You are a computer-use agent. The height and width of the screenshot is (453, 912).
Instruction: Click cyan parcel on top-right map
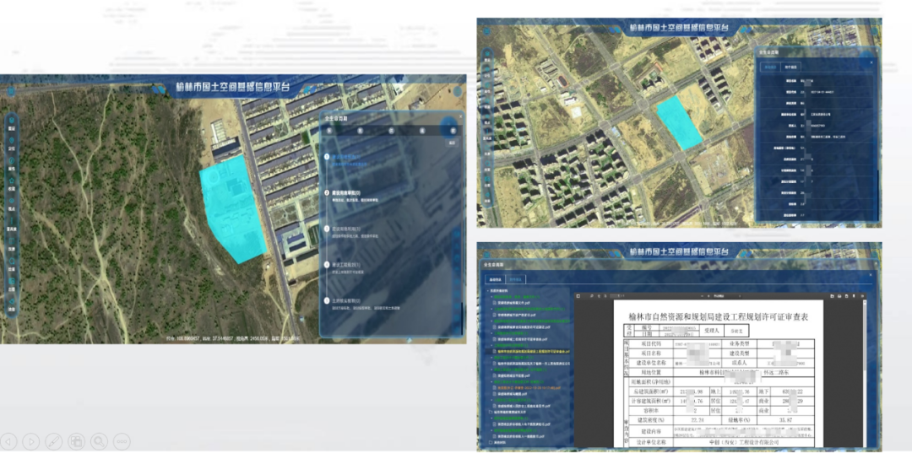(x=681, y=123)
